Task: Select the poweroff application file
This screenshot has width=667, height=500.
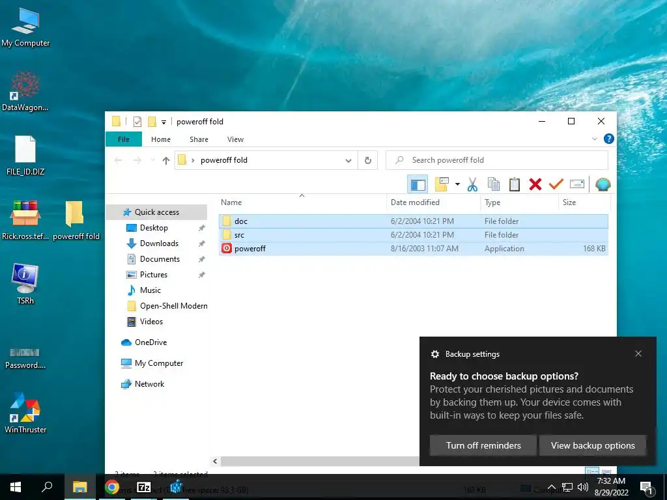Action: 414,248
